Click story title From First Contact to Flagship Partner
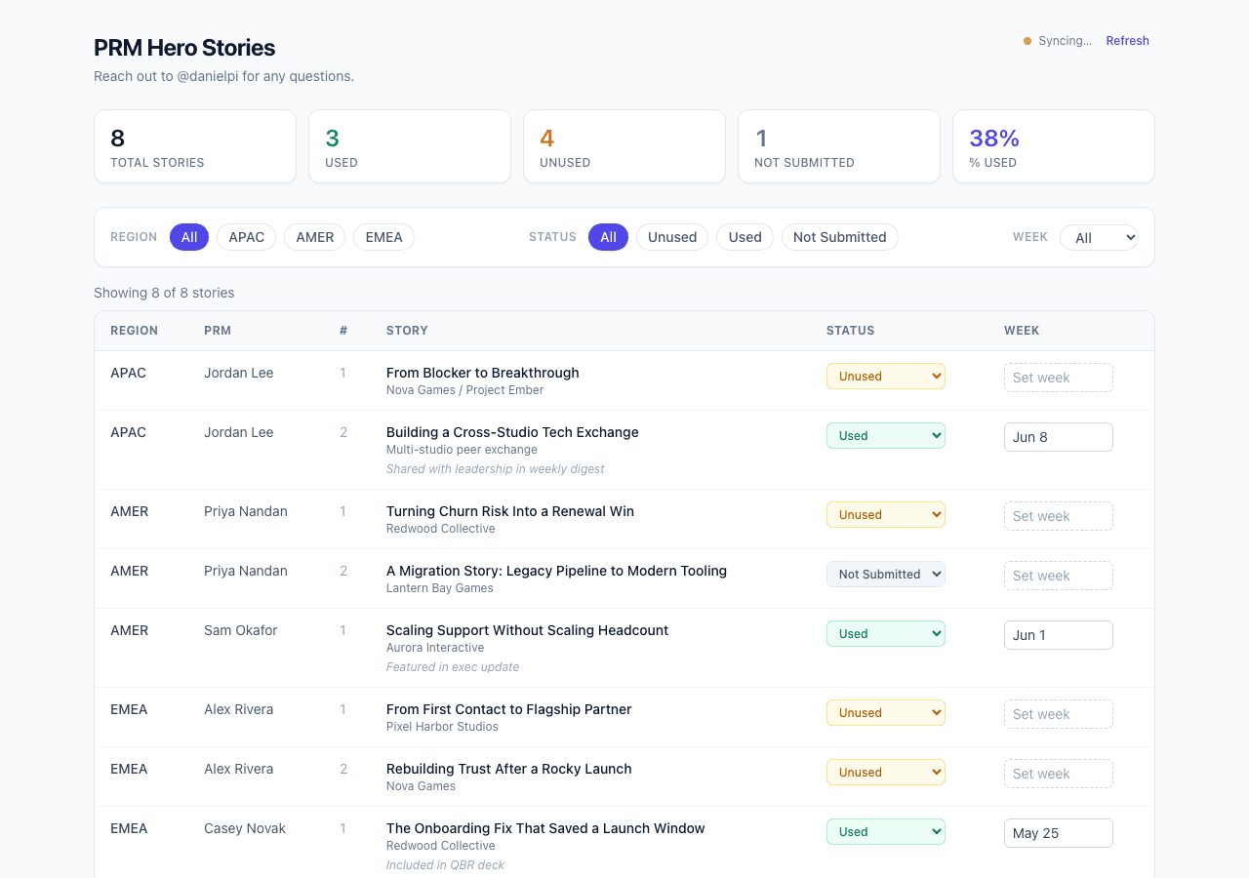The image size is (1249, 878). pyautogui.click(x=508, y=709)
